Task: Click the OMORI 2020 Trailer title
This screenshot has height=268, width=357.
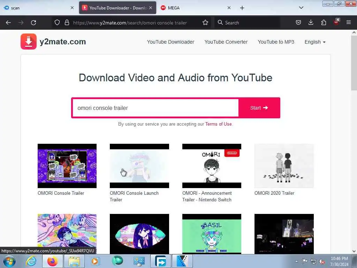Action: click(x=274, y=193)
